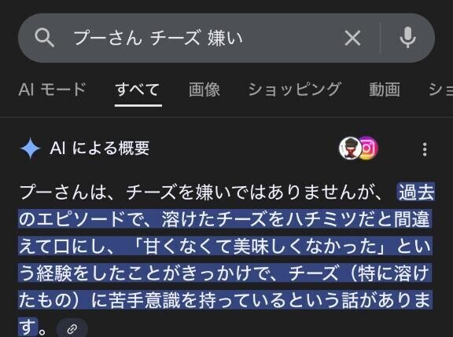Screen dimensions: 453x337
Task: Switch to the 動画 tab
Action: [385, 89]
